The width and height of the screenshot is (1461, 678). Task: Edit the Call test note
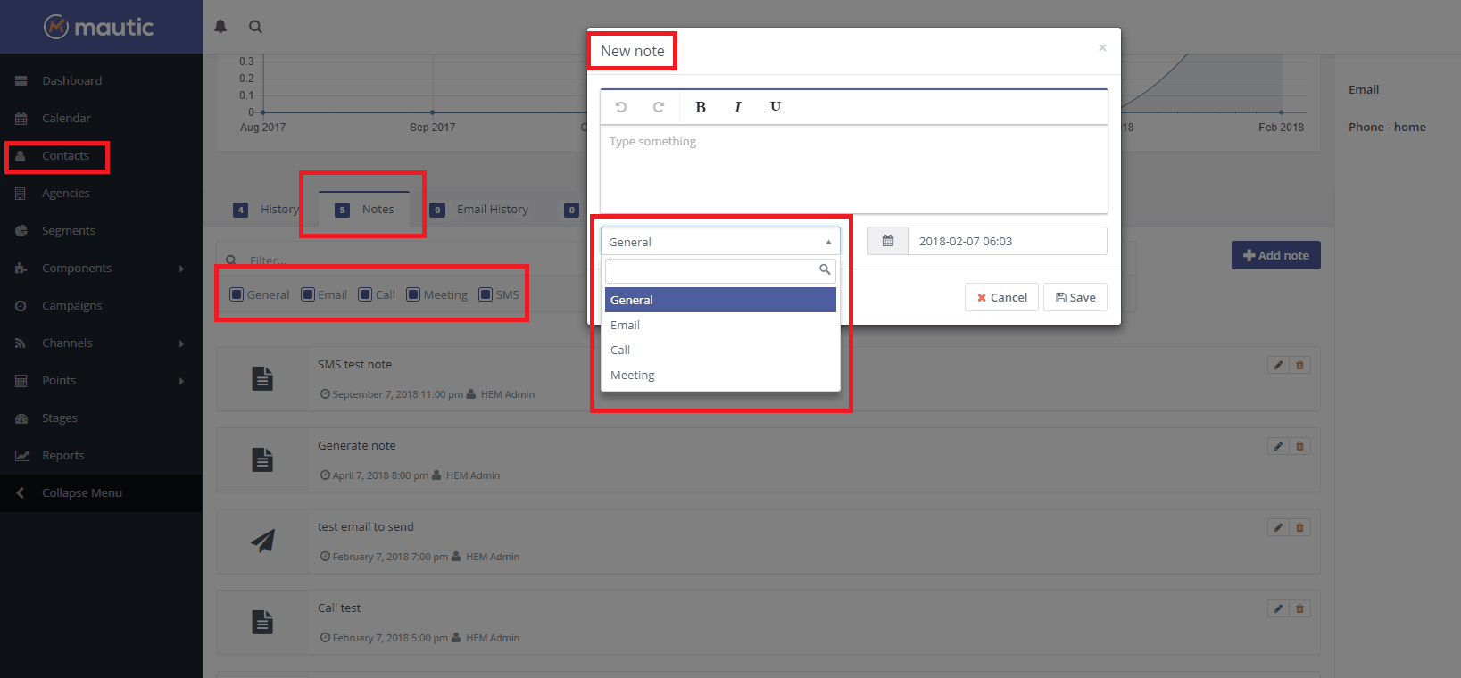[1278, 608]
